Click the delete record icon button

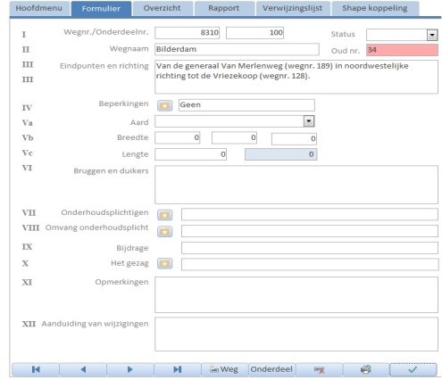[319, 369]
